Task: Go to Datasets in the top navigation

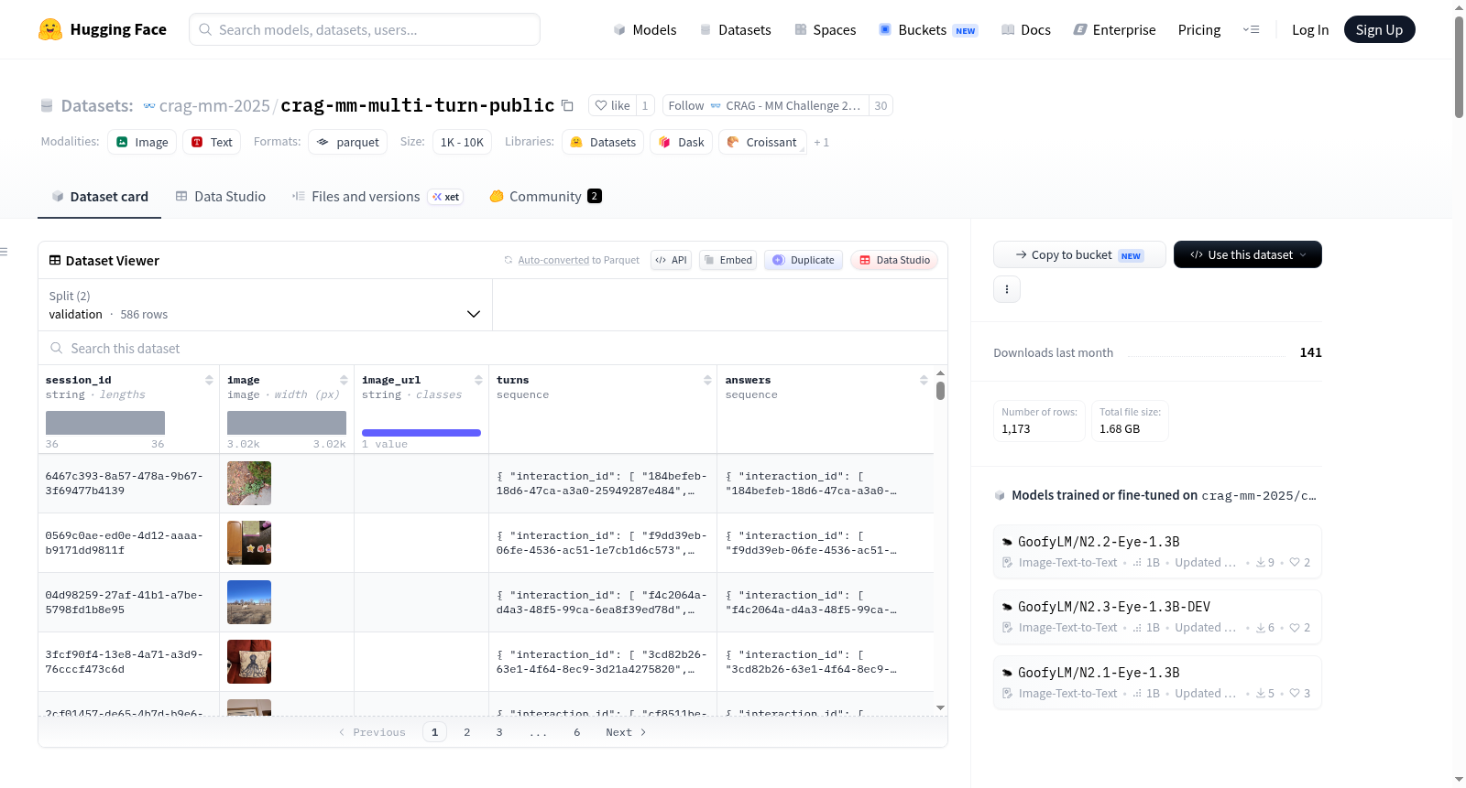Action: (x=735, y=29)
